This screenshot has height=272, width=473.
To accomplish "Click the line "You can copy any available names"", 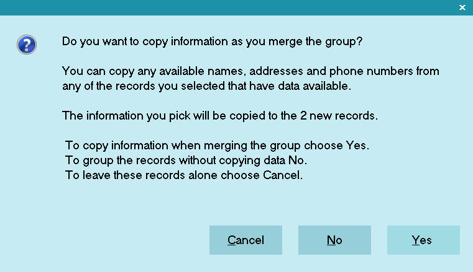I will pyautogui.click(x=250, y=71).
